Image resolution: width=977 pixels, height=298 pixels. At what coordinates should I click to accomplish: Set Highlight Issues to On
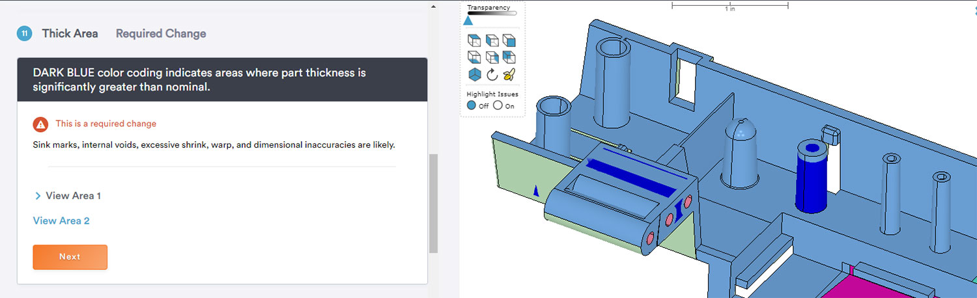tap(498, 105)
